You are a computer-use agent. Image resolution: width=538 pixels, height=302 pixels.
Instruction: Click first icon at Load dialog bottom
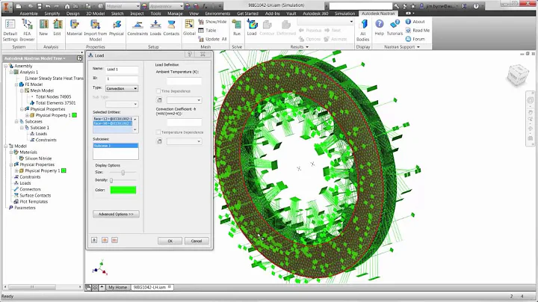[x=94, y=240]
